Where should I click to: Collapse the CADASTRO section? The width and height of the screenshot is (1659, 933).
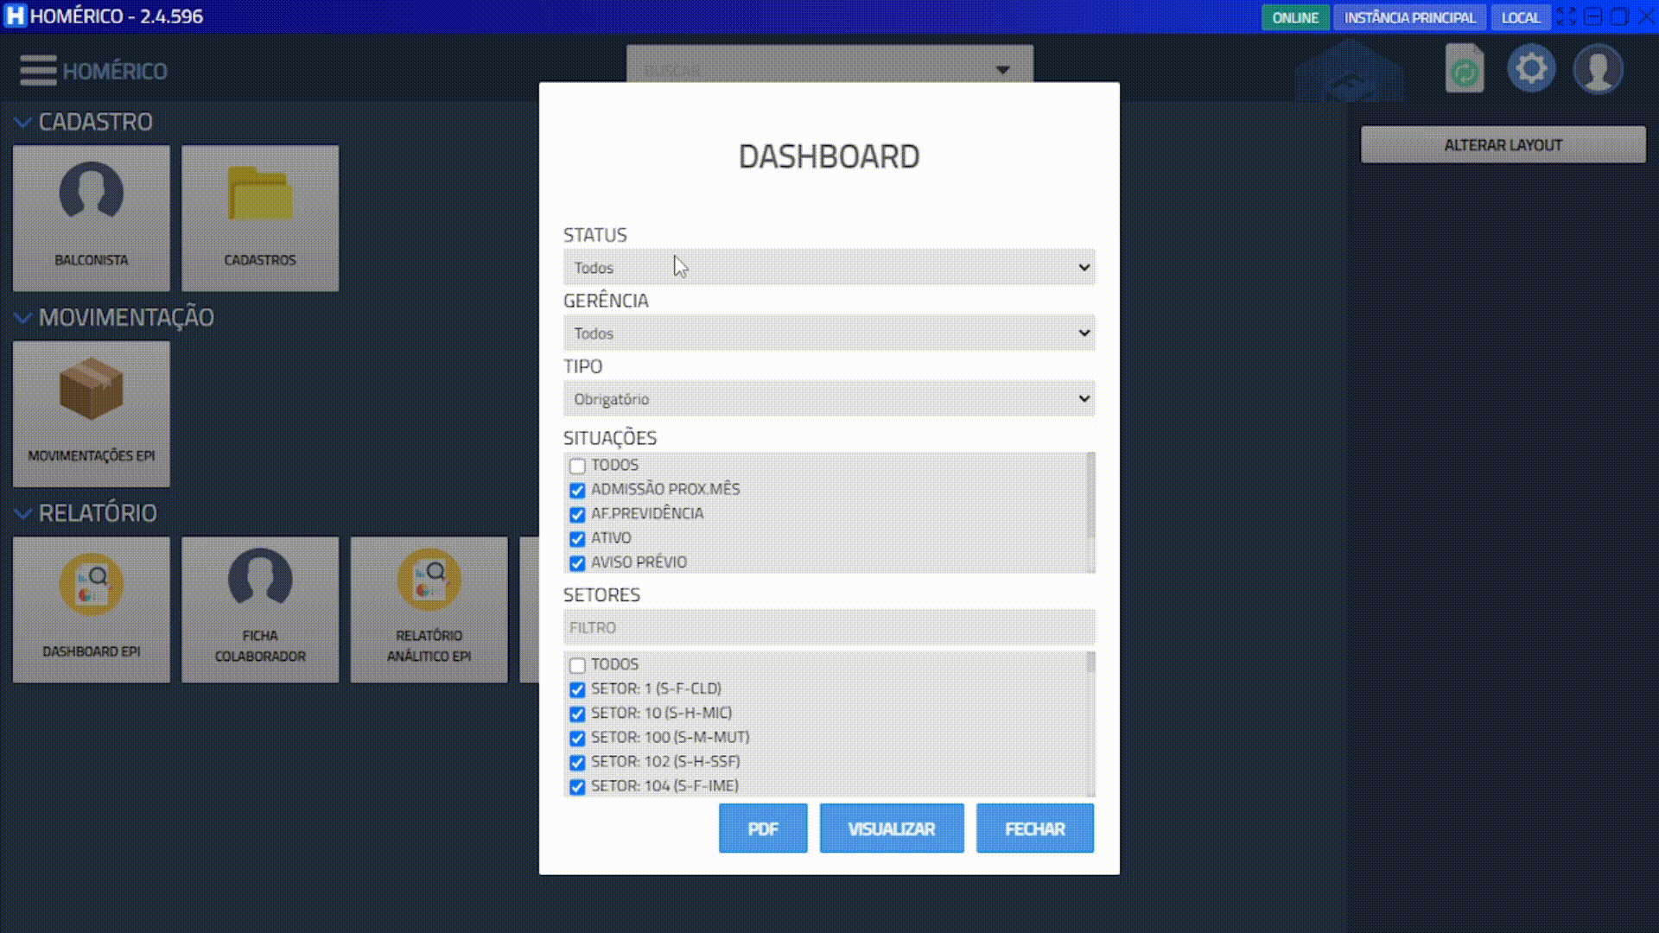[23, 123]
